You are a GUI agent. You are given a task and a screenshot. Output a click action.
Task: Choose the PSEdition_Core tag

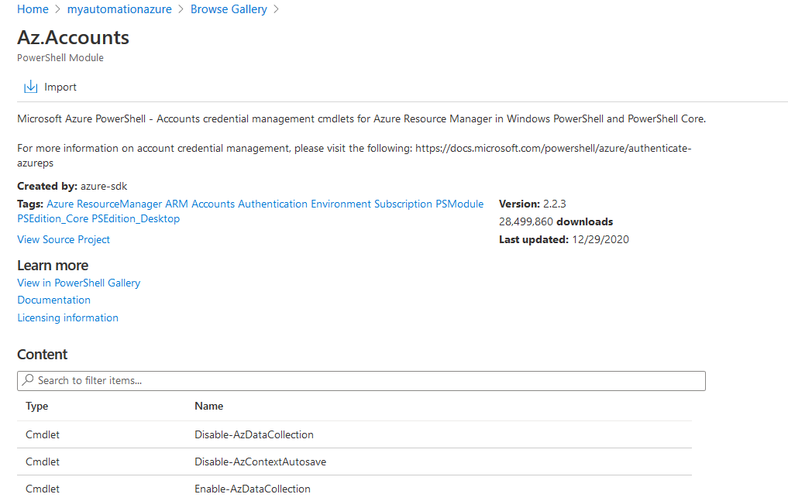coord(53,218)
